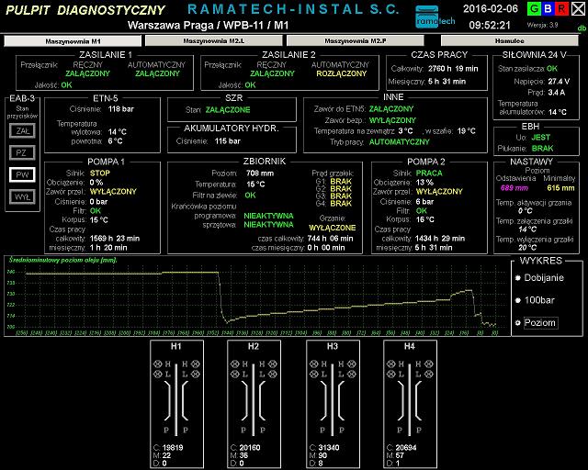Image resolution: width=588 pixels, height=470 pixels.
Task: Click the oil level chart
Action: 257,297
